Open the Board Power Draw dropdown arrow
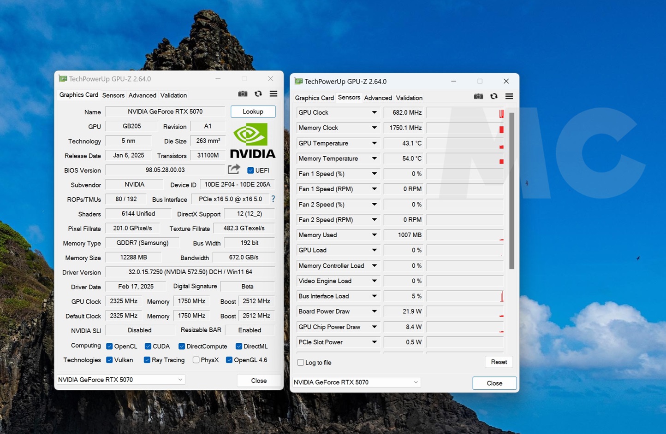The image size is (666, 434). coord(375,311)
